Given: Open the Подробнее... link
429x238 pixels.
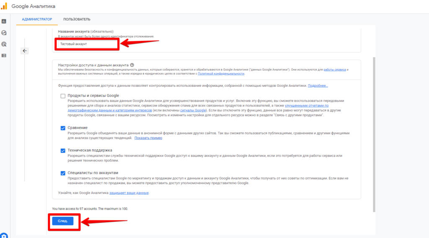Looking at the screenshot, I should point(318,86).
